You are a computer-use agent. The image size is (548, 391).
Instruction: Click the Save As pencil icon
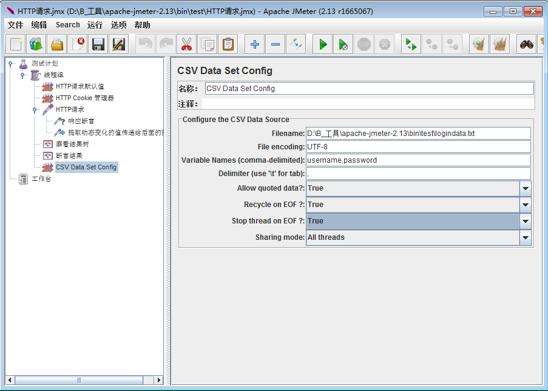click(x=119, y=44)
